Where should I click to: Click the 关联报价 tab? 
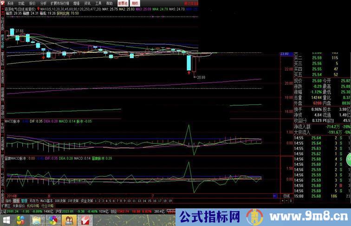pos(18,205)
